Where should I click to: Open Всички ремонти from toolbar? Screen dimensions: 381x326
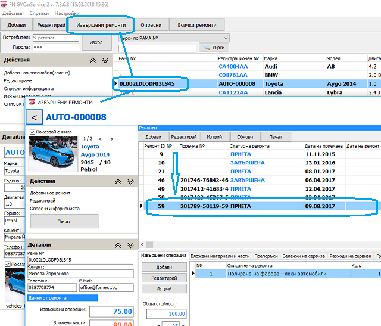pyautogui.click(x=197, y=25)
